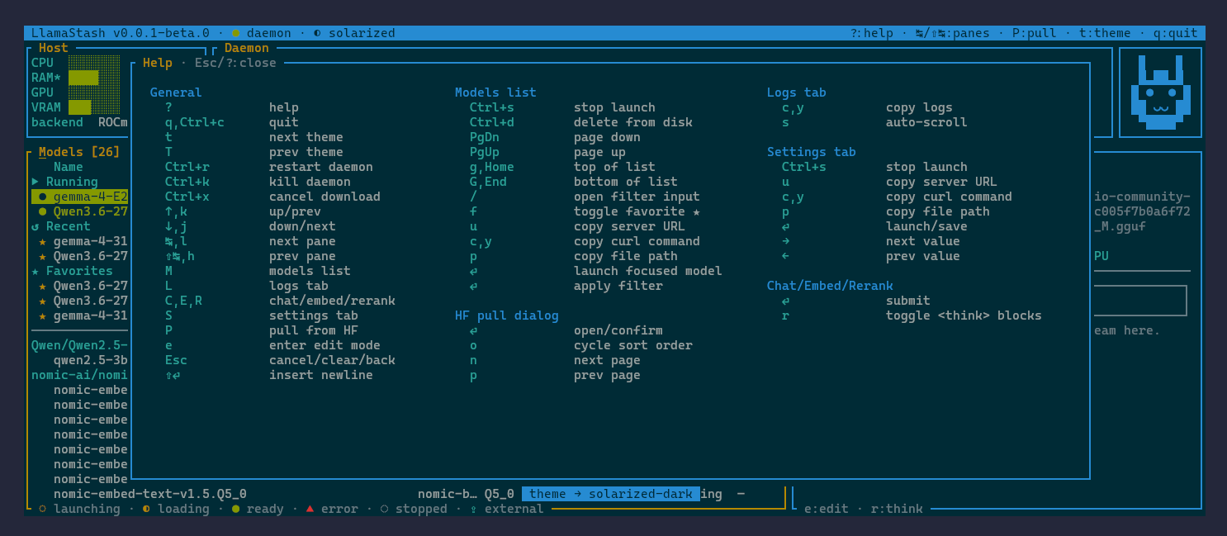Click the General section heading in Help

click(176, 92)
